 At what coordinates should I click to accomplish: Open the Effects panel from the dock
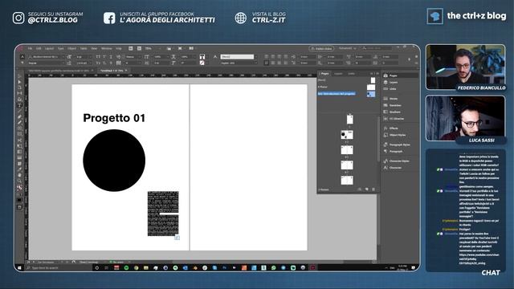(x=391, y=128)
